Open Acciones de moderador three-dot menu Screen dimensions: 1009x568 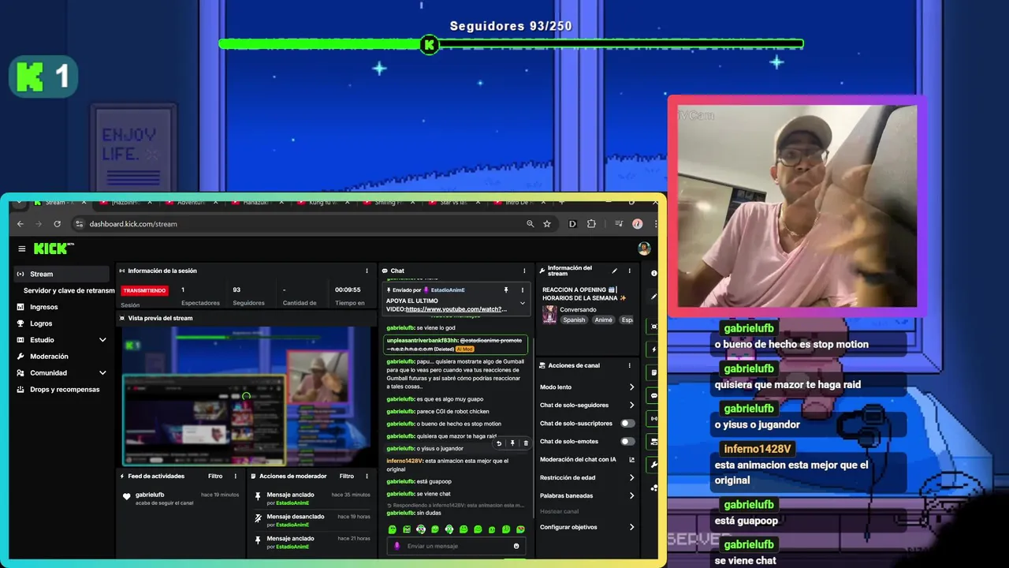pos(367,476)
